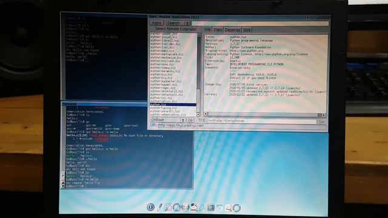This screenshot has height=218, width=388.
Task: Open the Search dropdown in the Apps window
Action: (178, 23)
